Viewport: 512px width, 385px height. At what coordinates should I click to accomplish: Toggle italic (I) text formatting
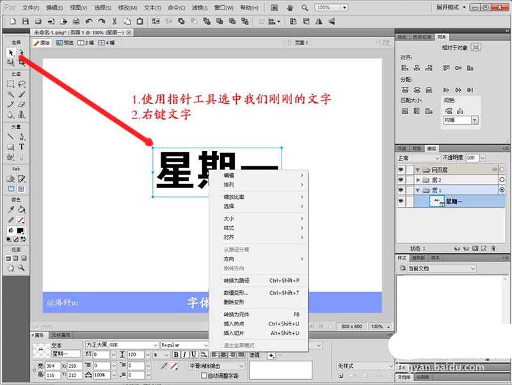tap(185, 355)
